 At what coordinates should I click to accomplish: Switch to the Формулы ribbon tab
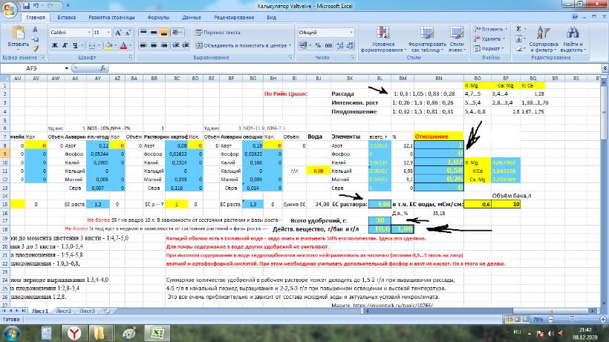pos(157,16)
